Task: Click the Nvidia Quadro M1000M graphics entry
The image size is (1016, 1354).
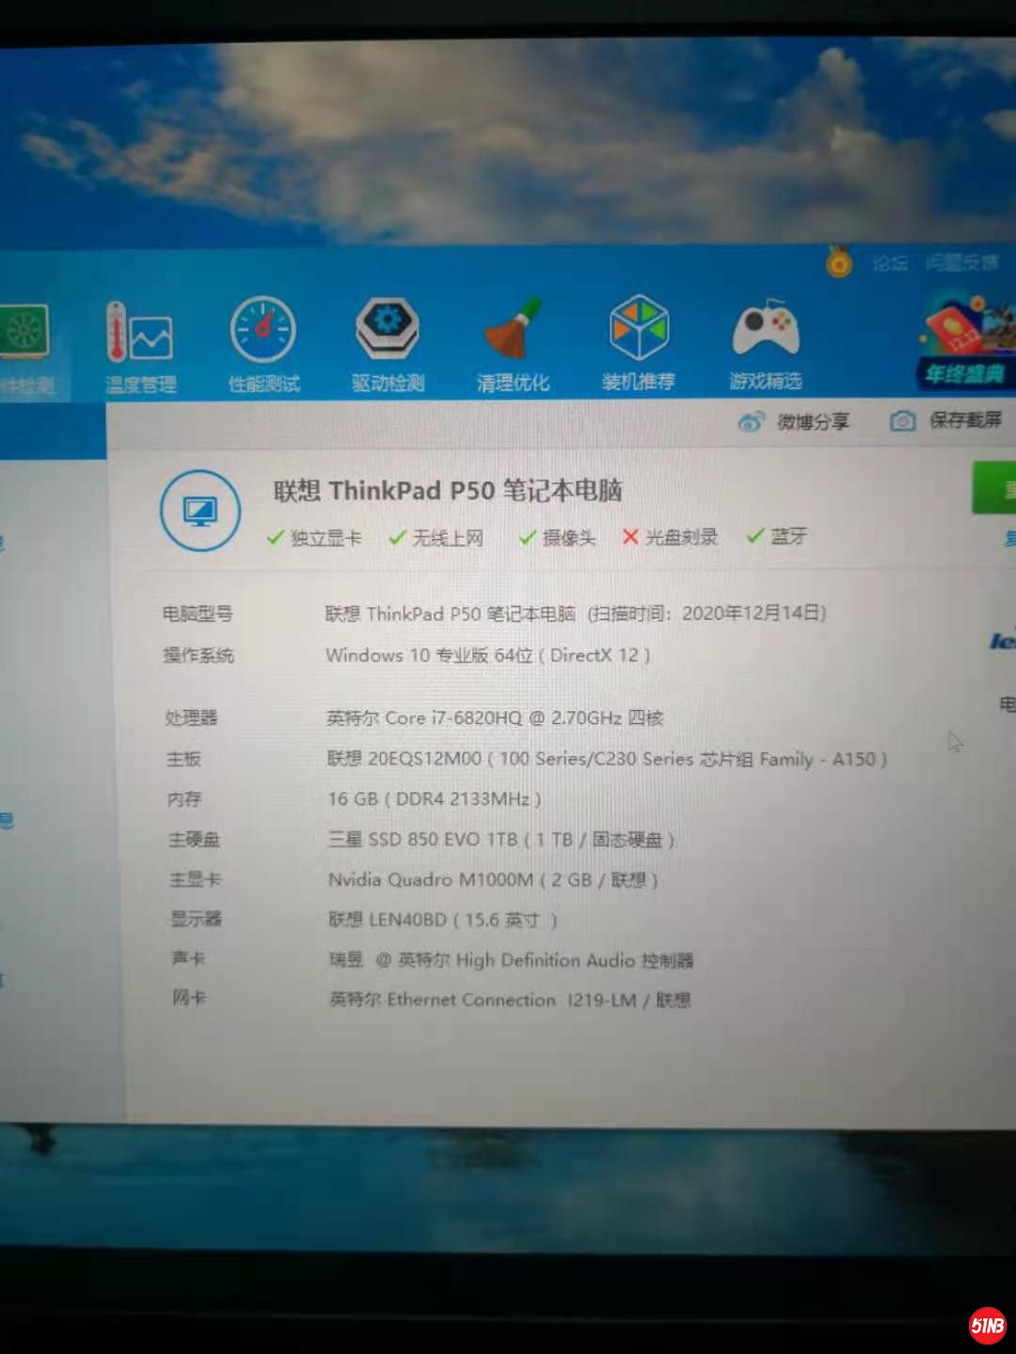Action: coord(492,880)
